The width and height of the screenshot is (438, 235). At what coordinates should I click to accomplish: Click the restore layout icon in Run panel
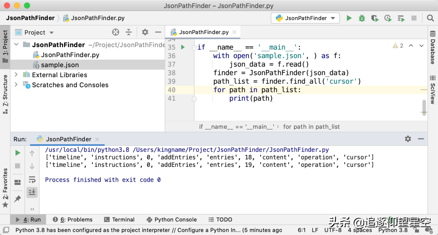(x=17, y=182)
